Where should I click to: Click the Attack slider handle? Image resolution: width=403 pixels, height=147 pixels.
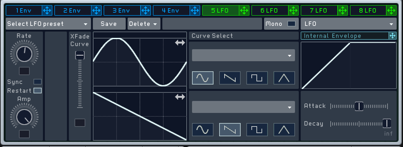click(359, 106)
